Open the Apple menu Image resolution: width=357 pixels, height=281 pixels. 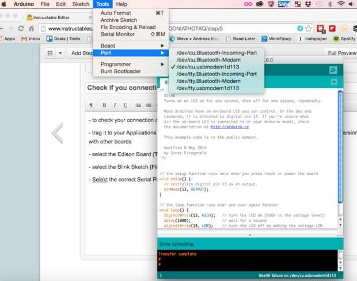tap(4, 4)
